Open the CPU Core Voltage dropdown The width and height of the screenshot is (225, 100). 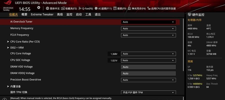[148, 54]
